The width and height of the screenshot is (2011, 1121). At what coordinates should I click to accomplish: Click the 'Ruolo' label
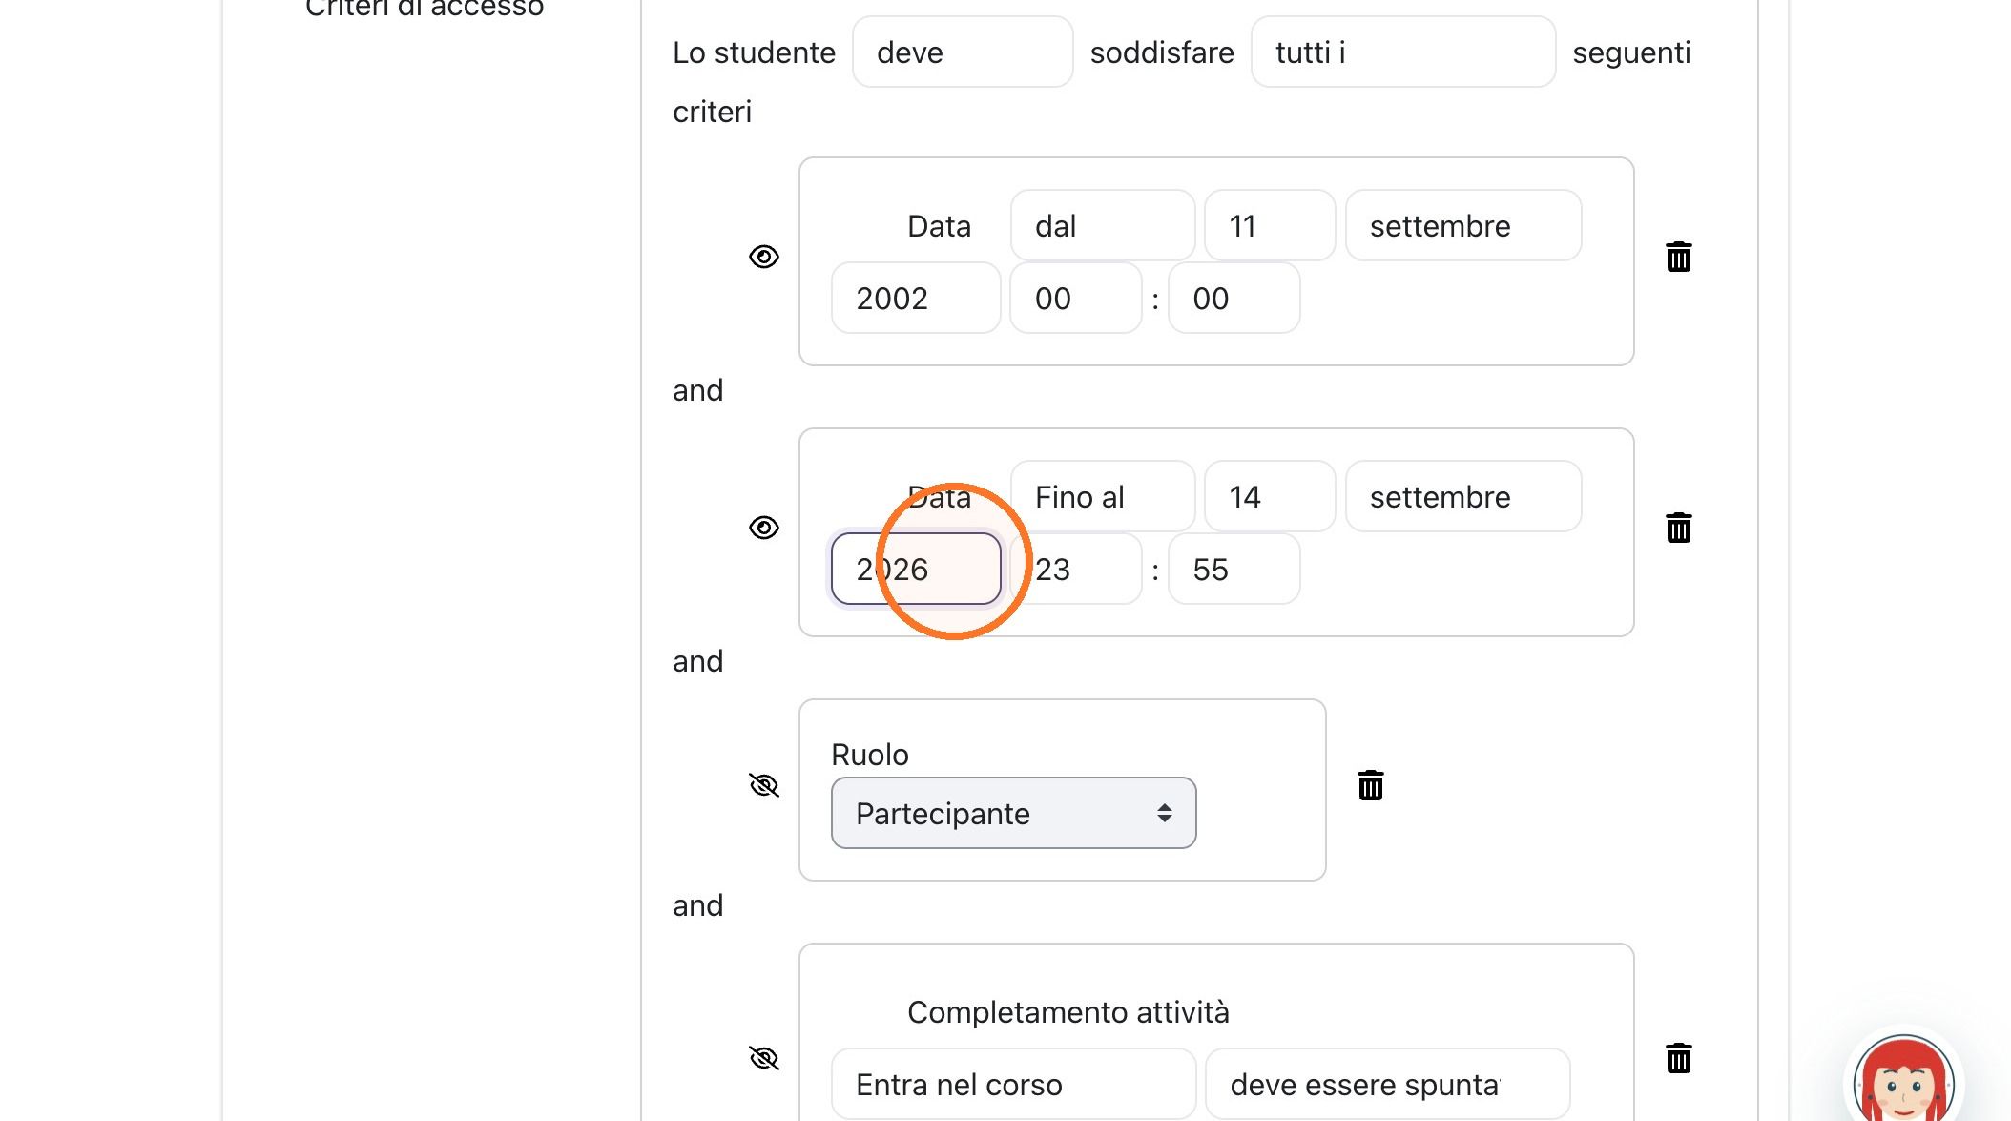869,754
